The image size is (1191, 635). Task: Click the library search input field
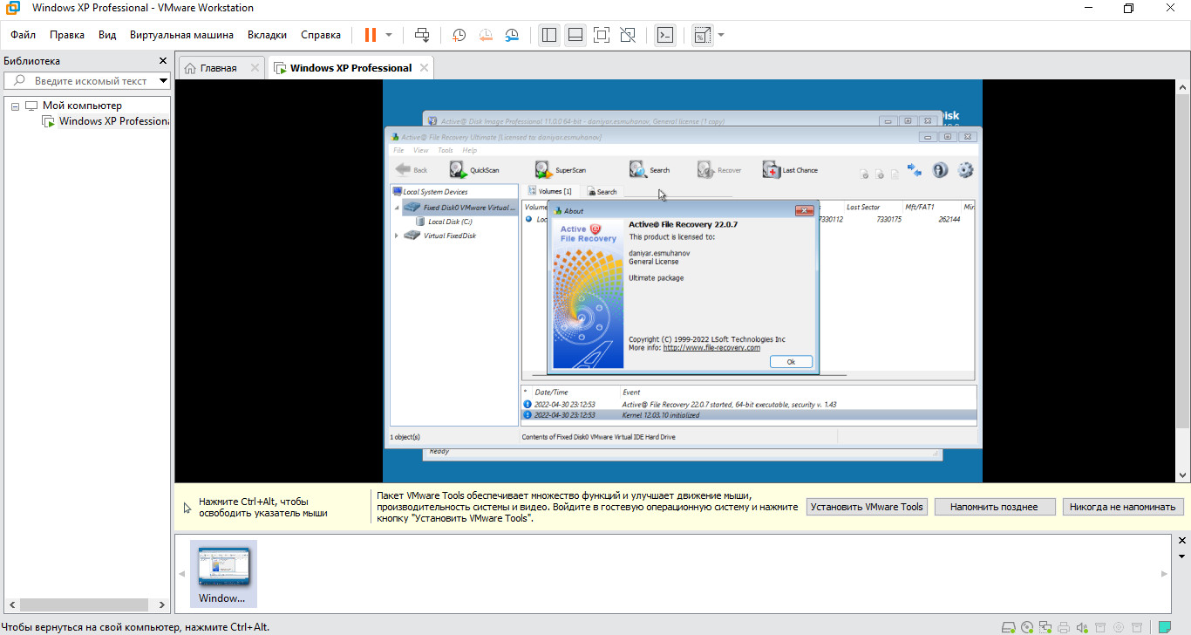point(90,80)
